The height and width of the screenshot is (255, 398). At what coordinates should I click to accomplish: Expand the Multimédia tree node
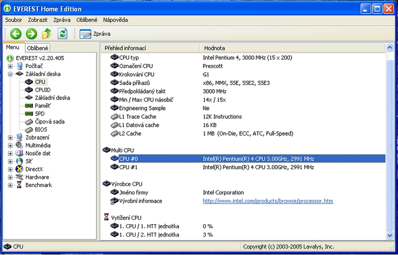click(x=10, y=146)
